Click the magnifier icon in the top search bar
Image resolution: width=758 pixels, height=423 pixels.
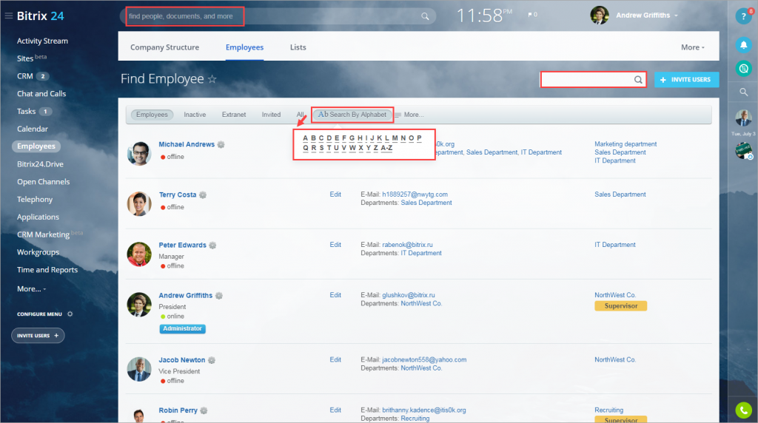(x=425, y=16)
